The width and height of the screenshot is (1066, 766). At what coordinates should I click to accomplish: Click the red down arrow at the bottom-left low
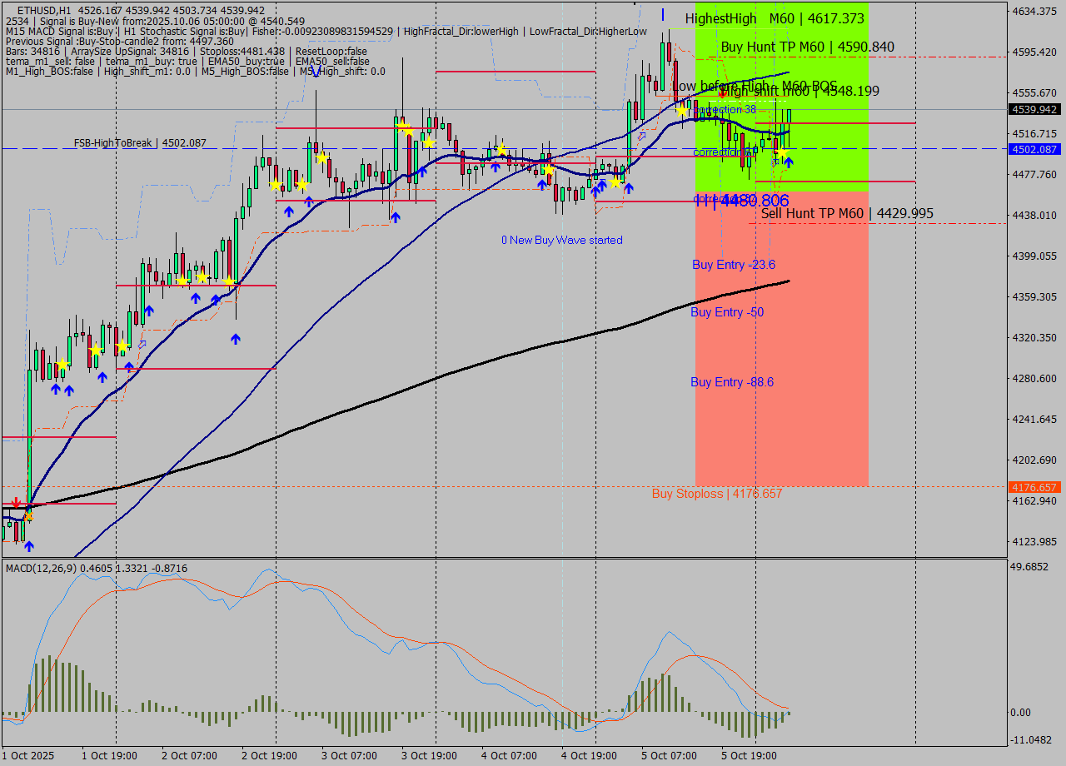[16, 502]
